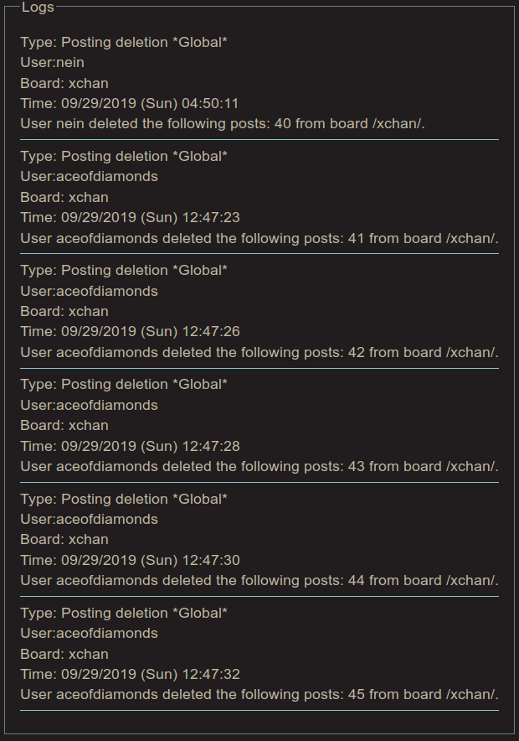Screen dimensions: 519x741
Task: Click 'User:aceofdiamonds' in the last log entry
Action: click(90, 633)
